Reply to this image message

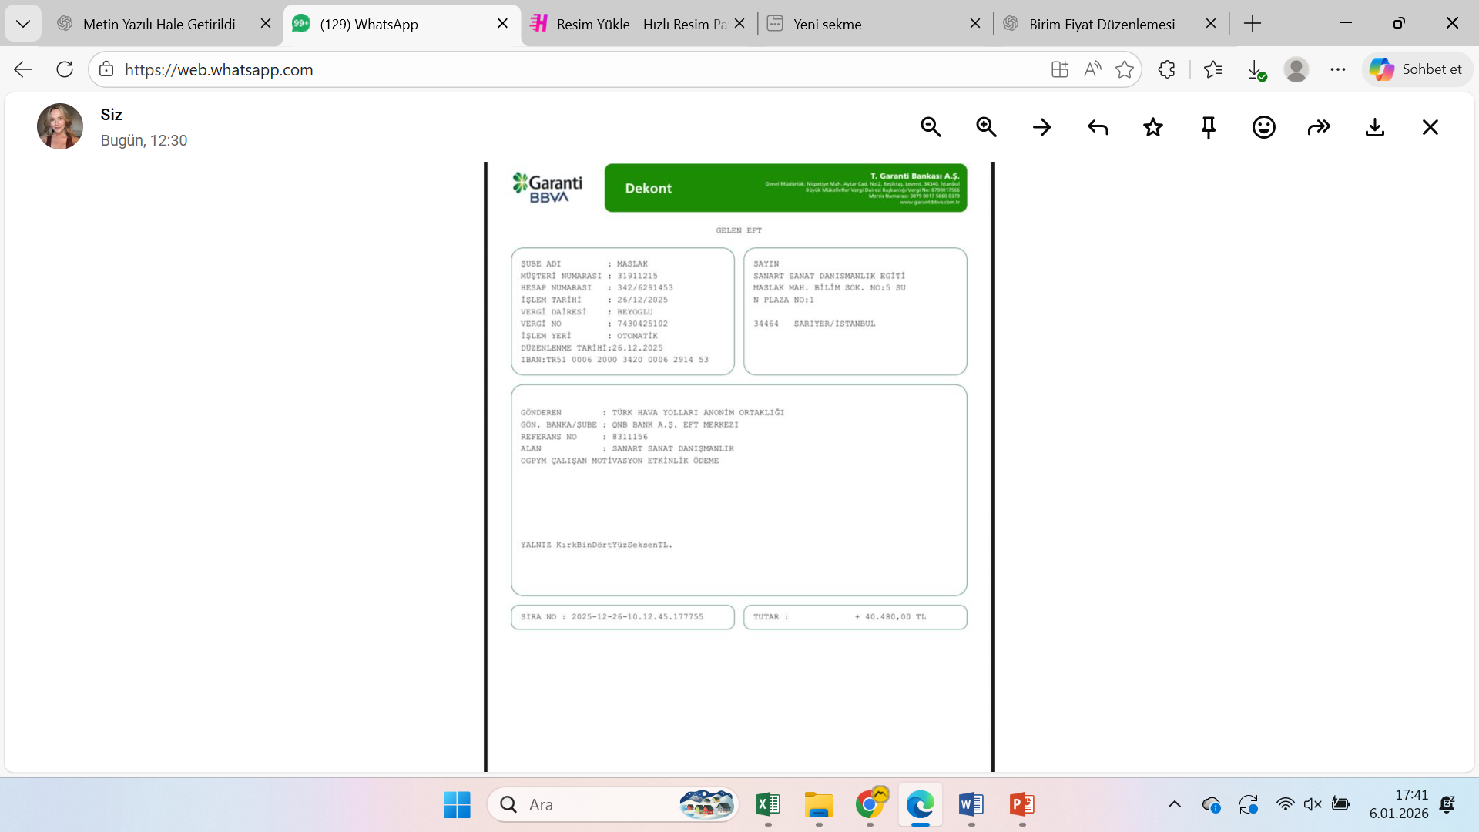[x=1098, y=127]
